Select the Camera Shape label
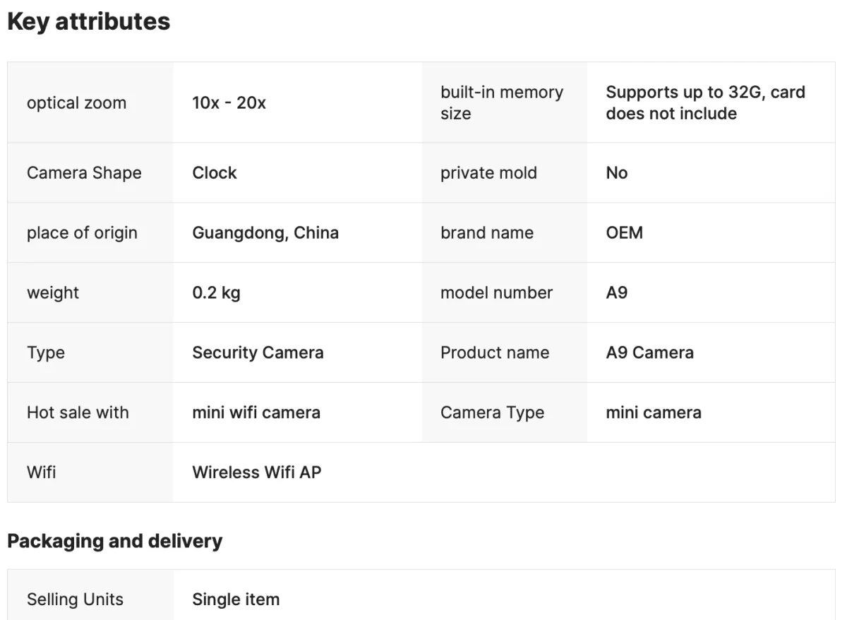Screen dimensions: 847x620 [x=84, y=173]
